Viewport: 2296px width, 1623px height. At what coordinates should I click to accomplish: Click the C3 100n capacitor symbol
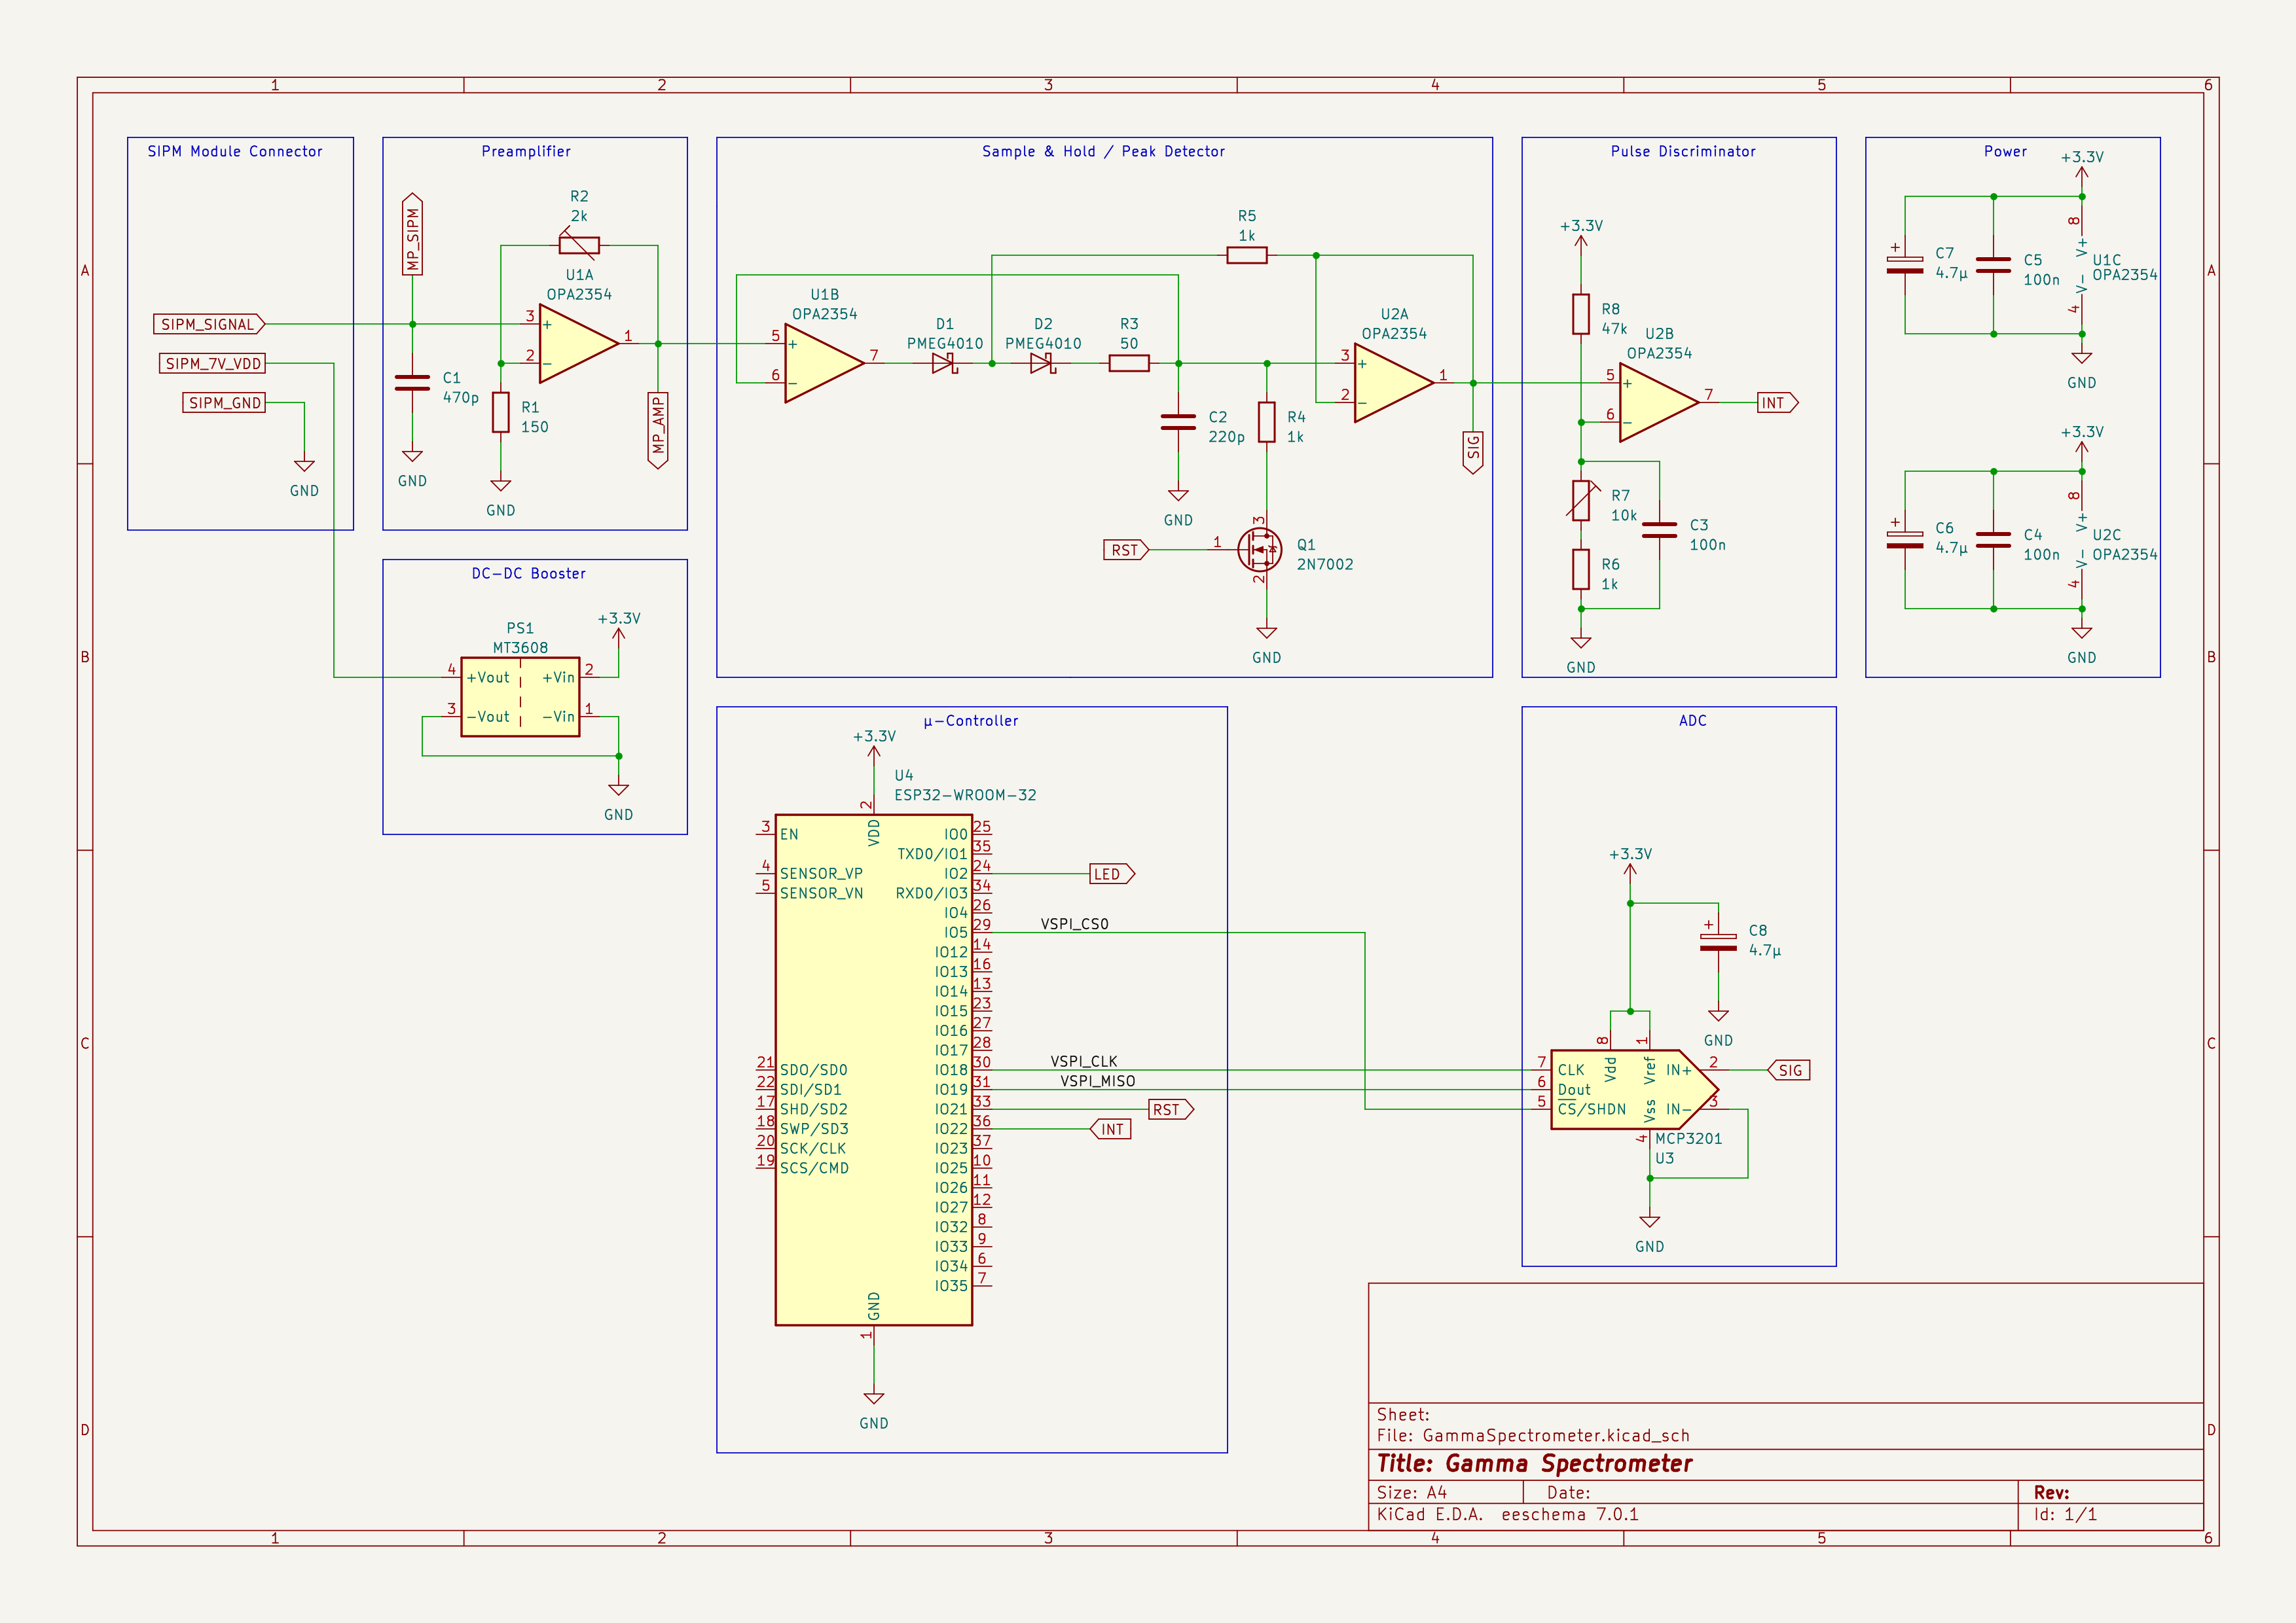1660,529
